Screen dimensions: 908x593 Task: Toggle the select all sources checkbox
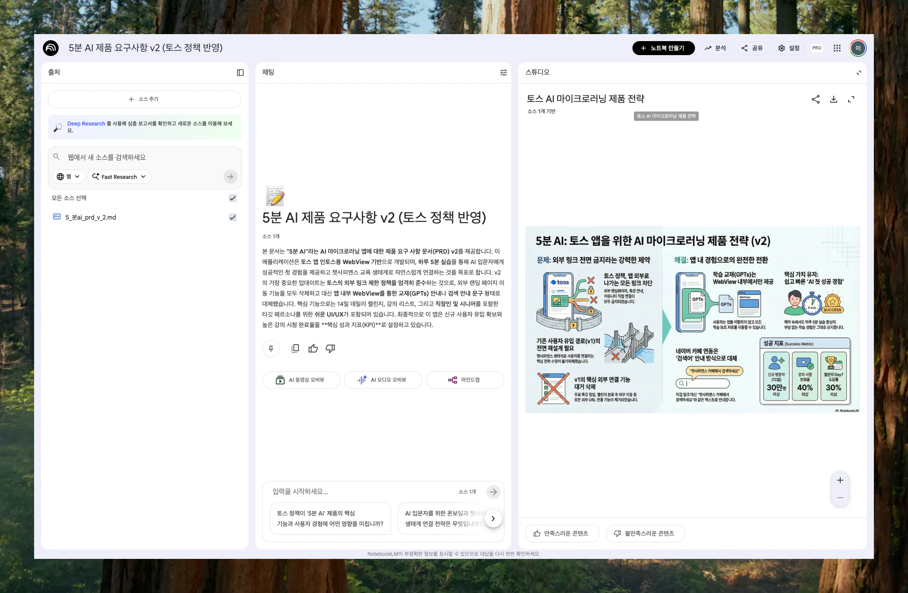click(233, 198)
